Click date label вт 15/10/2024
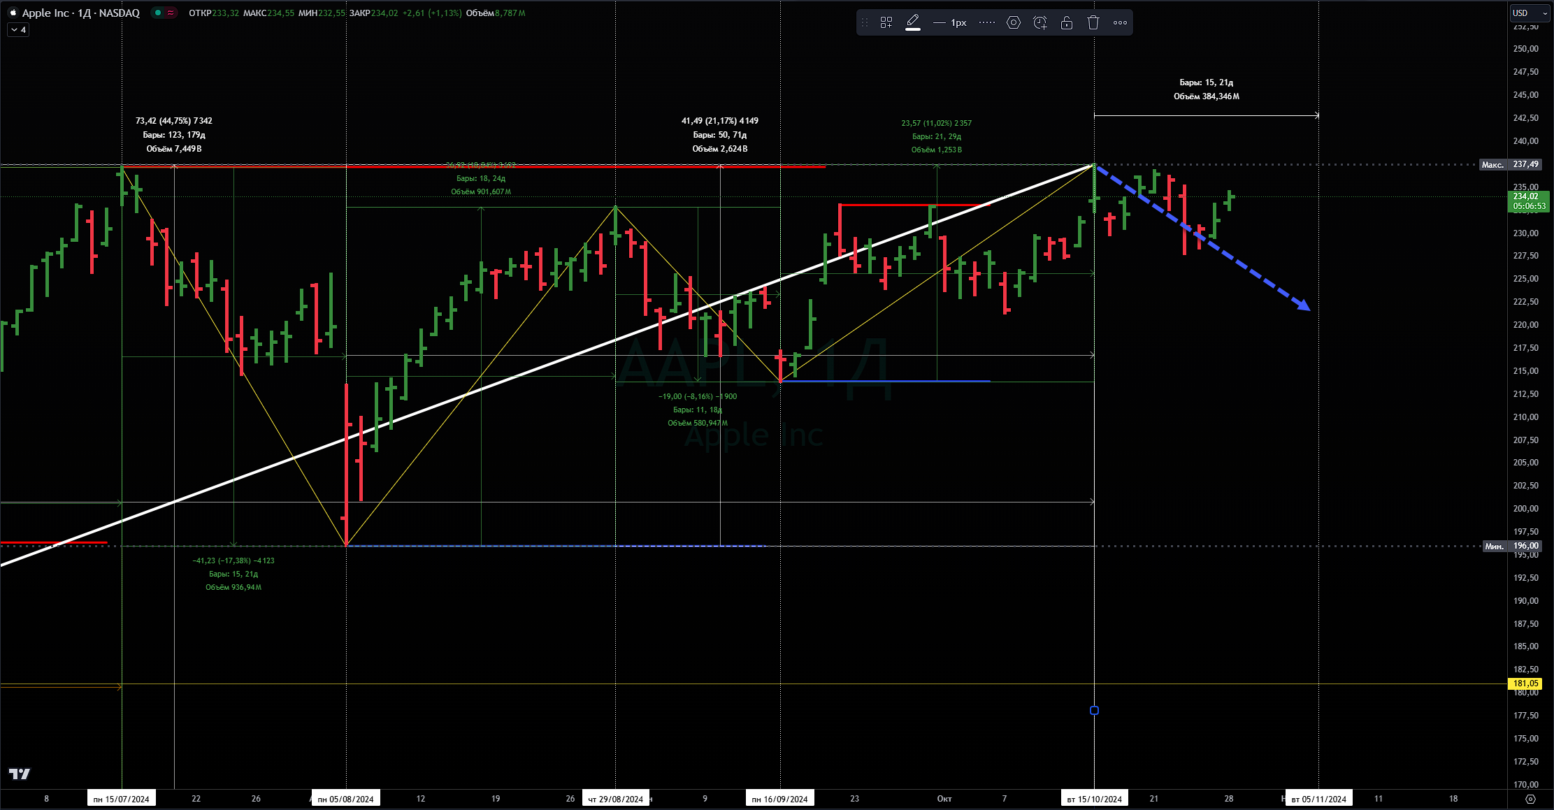The width and height of the screenshot is (1554, 810). pos(1095,799)
